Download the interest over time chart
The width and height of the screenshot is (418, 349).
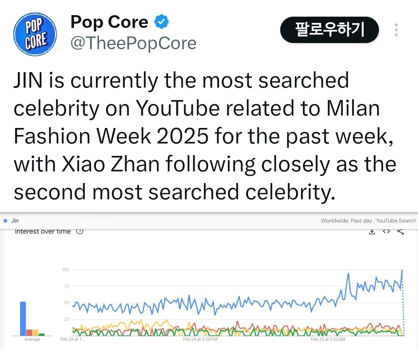point(372,232)
